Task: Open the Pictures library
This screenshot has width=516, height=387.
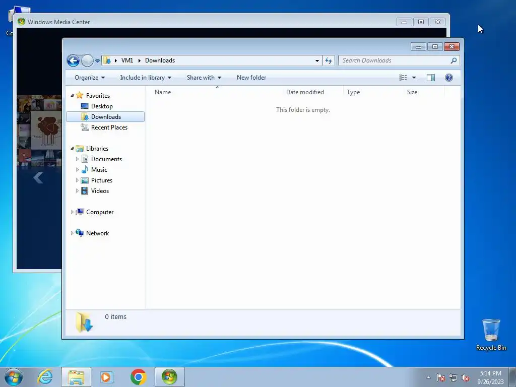Action: point(102,180)
